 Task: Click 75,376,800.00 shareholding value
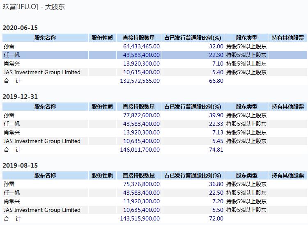pyautogui.click(x=141, y=184)
